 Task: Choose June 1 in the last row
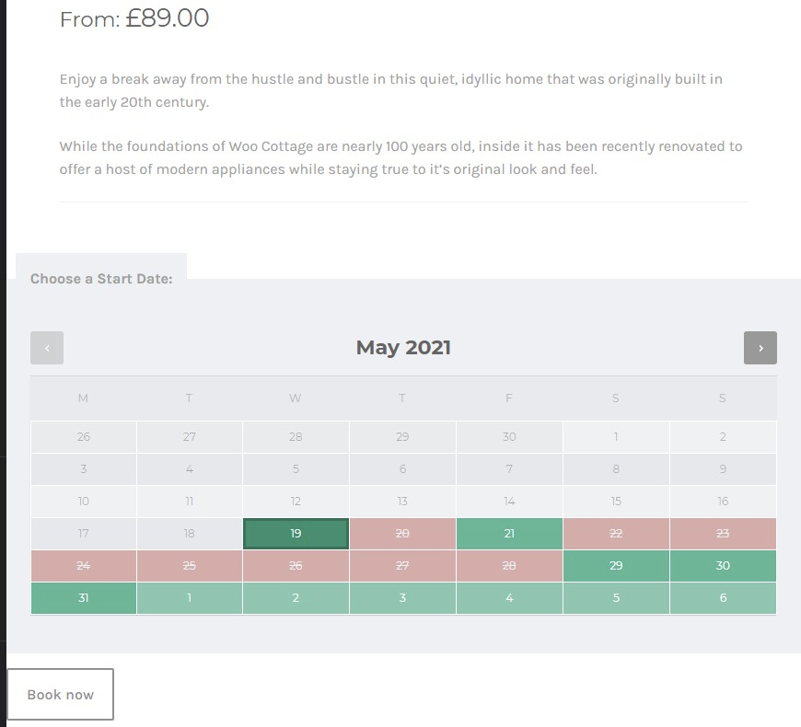[x=190, y=598]
